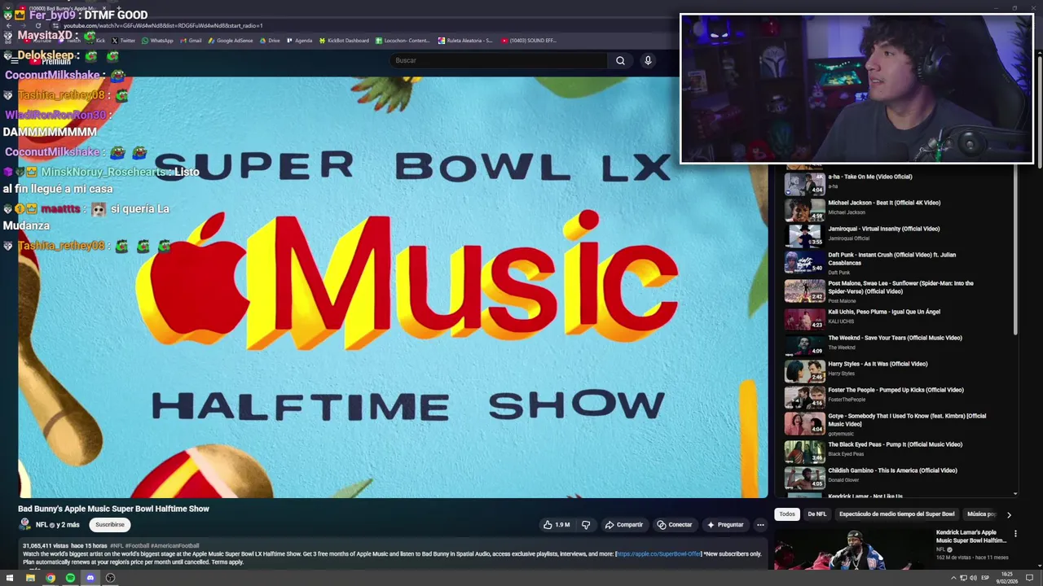Reload the page with the refresh icon
Screen dimensions: 1043x586
click(x=37, y=26)
